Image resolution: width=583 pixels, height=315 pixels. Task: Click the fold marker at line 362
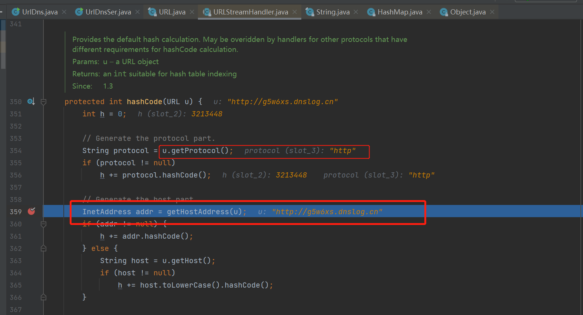click(x=43, y=248)
